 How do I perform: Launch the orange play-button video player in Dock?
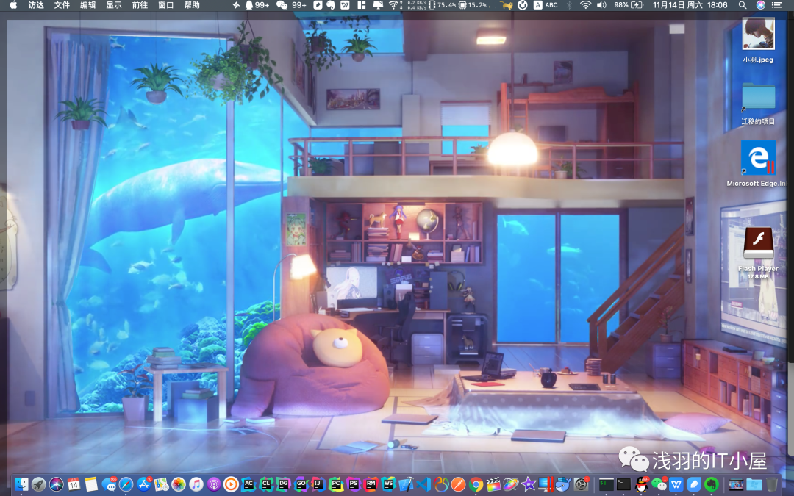(231, 484)
